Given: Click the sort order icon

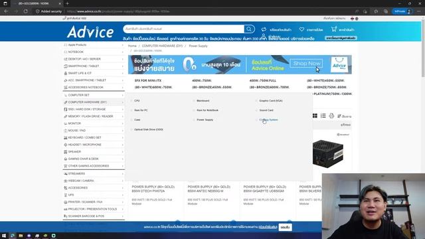Looking at the screenshot, I should point(339,116).
